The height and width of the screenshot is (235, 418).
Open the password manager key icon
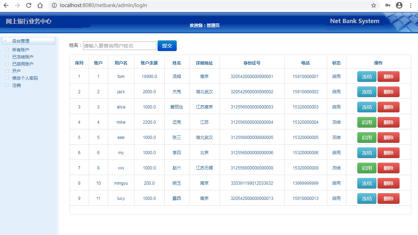click(x=387, y=6)
